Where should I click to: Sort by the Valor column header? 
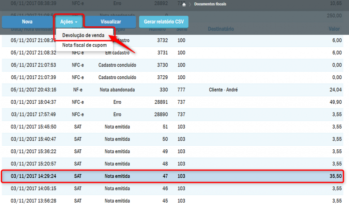(x=334, y=29)
